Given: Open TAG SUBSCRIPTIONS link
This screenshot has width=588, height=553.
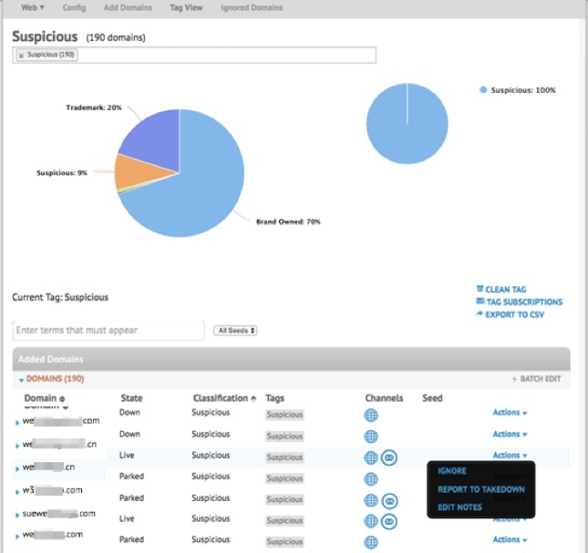Looking at the screenshot, I should click(x=524, y=302).
